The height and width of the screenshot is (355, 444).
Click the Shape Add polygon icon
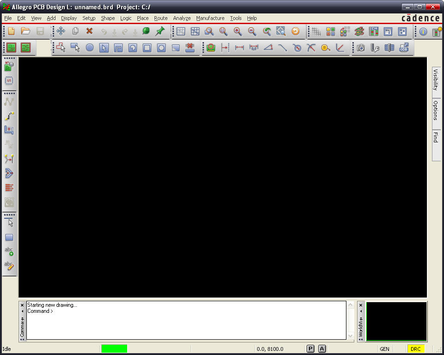(61, 48)
